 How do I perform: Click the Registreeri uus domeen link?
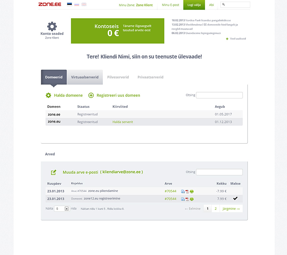[x=118, y=95]
